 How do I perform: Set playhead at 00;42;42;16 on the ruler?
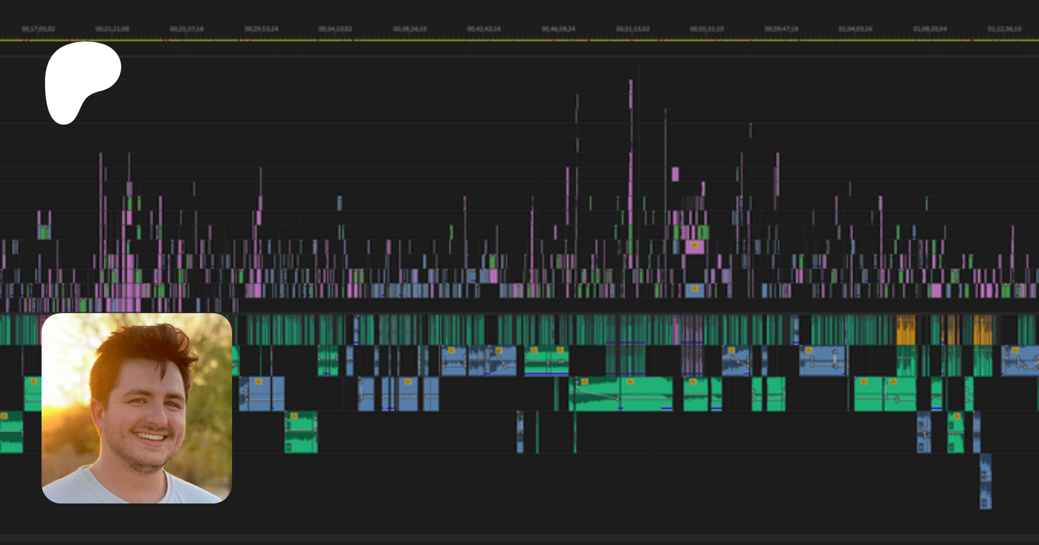[484, 29]
